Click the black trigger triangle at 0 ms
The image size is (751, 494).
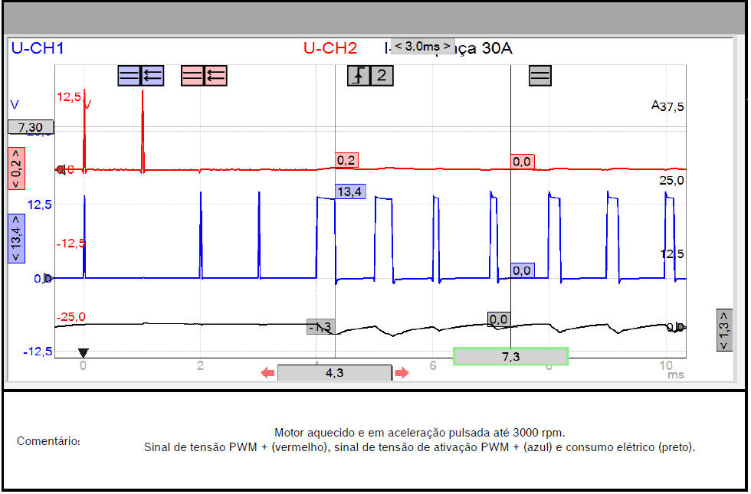pos(84,352)
